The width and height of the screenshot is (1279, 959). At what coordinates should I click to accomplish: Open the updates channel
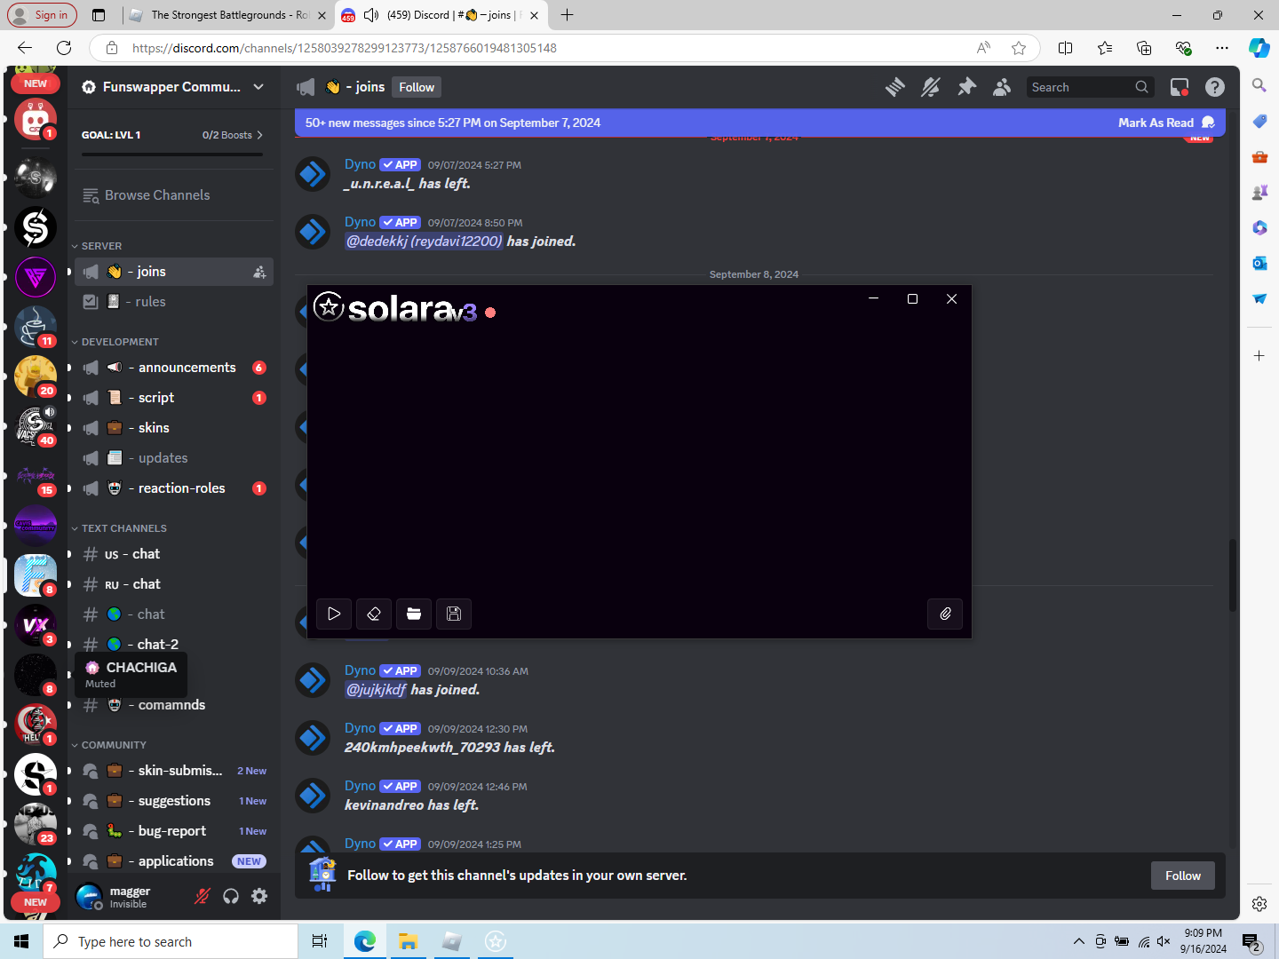174,458
